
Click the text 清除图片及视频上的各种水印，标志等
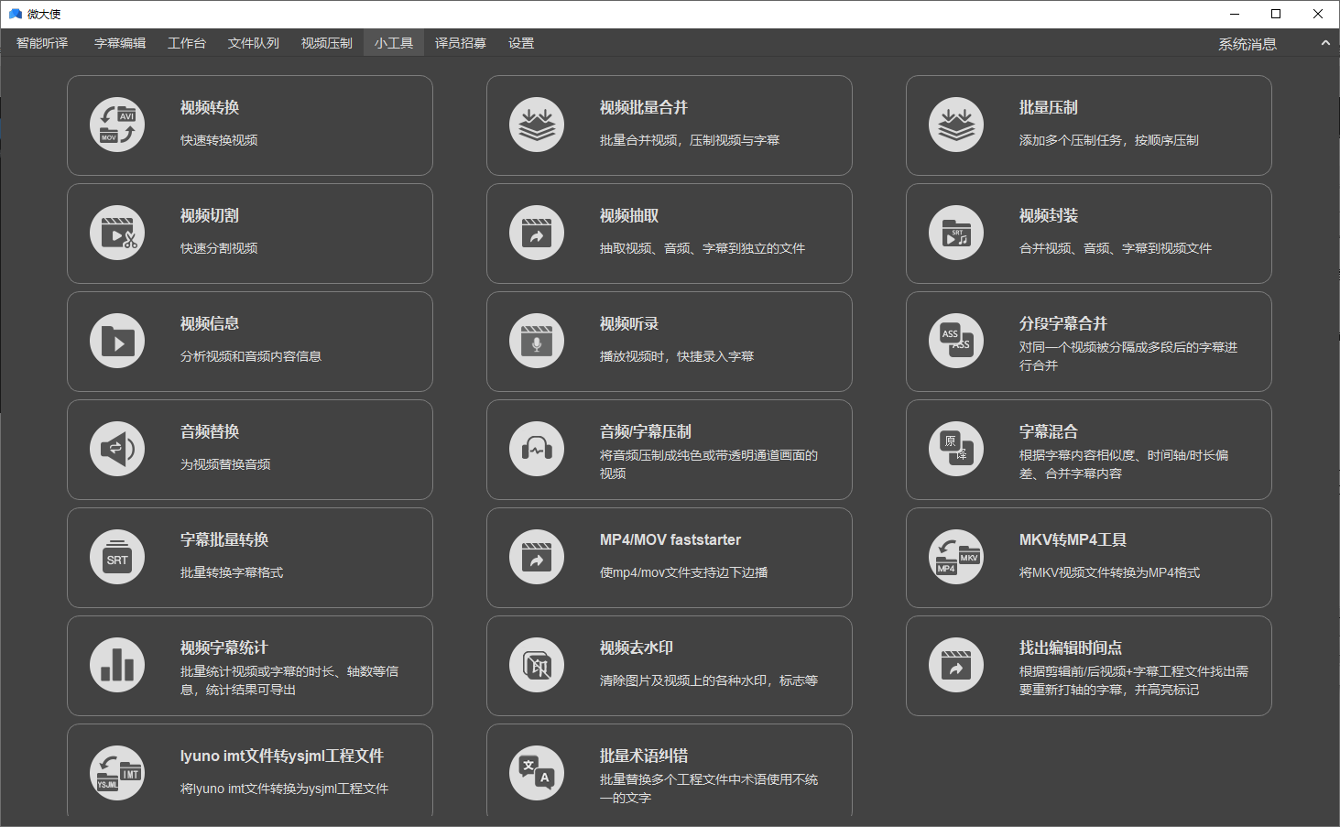[709, 680]
